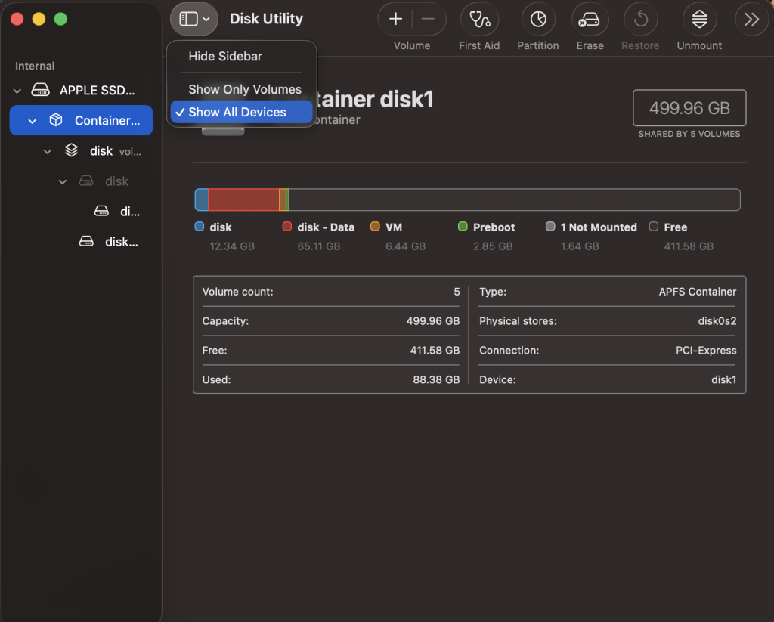774x622 pixels.
Task: Keep Show All Devices checked
Action: (x=240, y=112)
